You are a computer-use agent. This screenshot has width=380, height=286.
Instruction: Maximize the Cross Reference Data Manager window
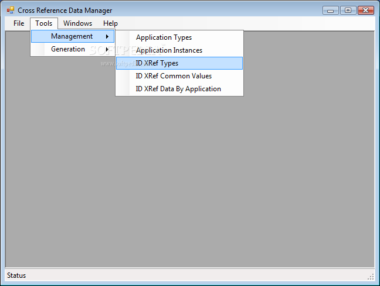(348, 11)
